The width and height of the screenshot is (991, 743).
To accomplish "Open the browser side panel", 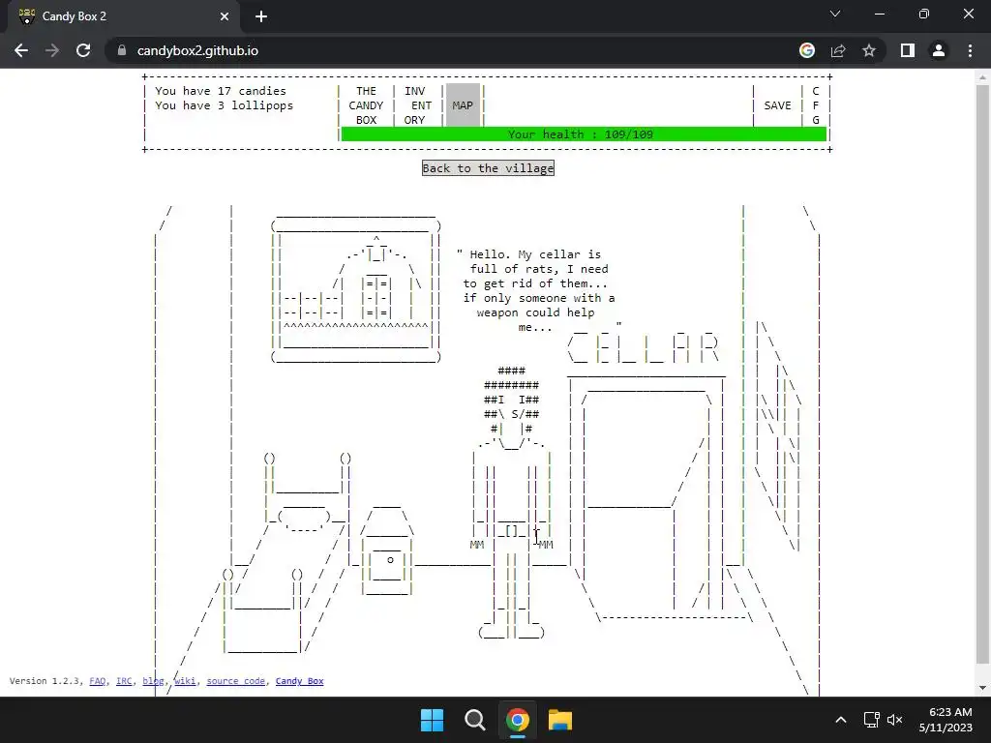I will pos(908,50).
